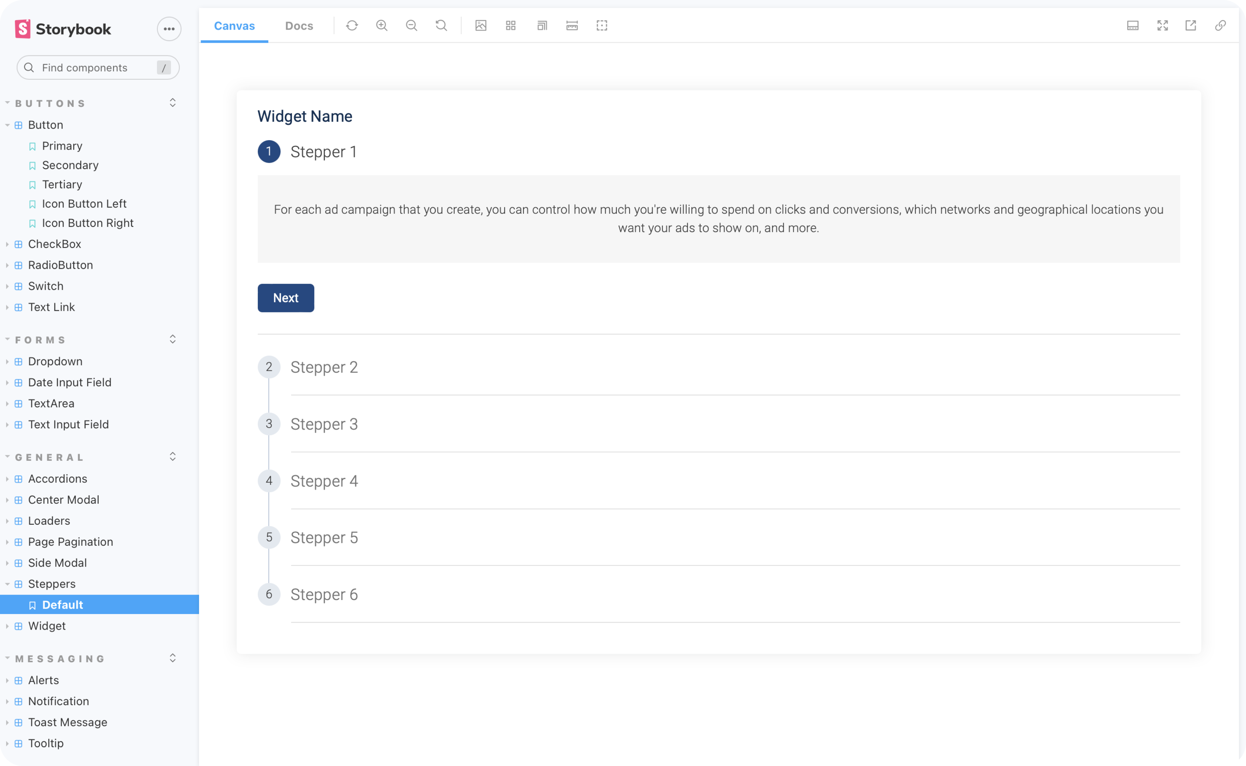
Task: Click the Next button
Action: pyautogui.click(x=286, y=298)
